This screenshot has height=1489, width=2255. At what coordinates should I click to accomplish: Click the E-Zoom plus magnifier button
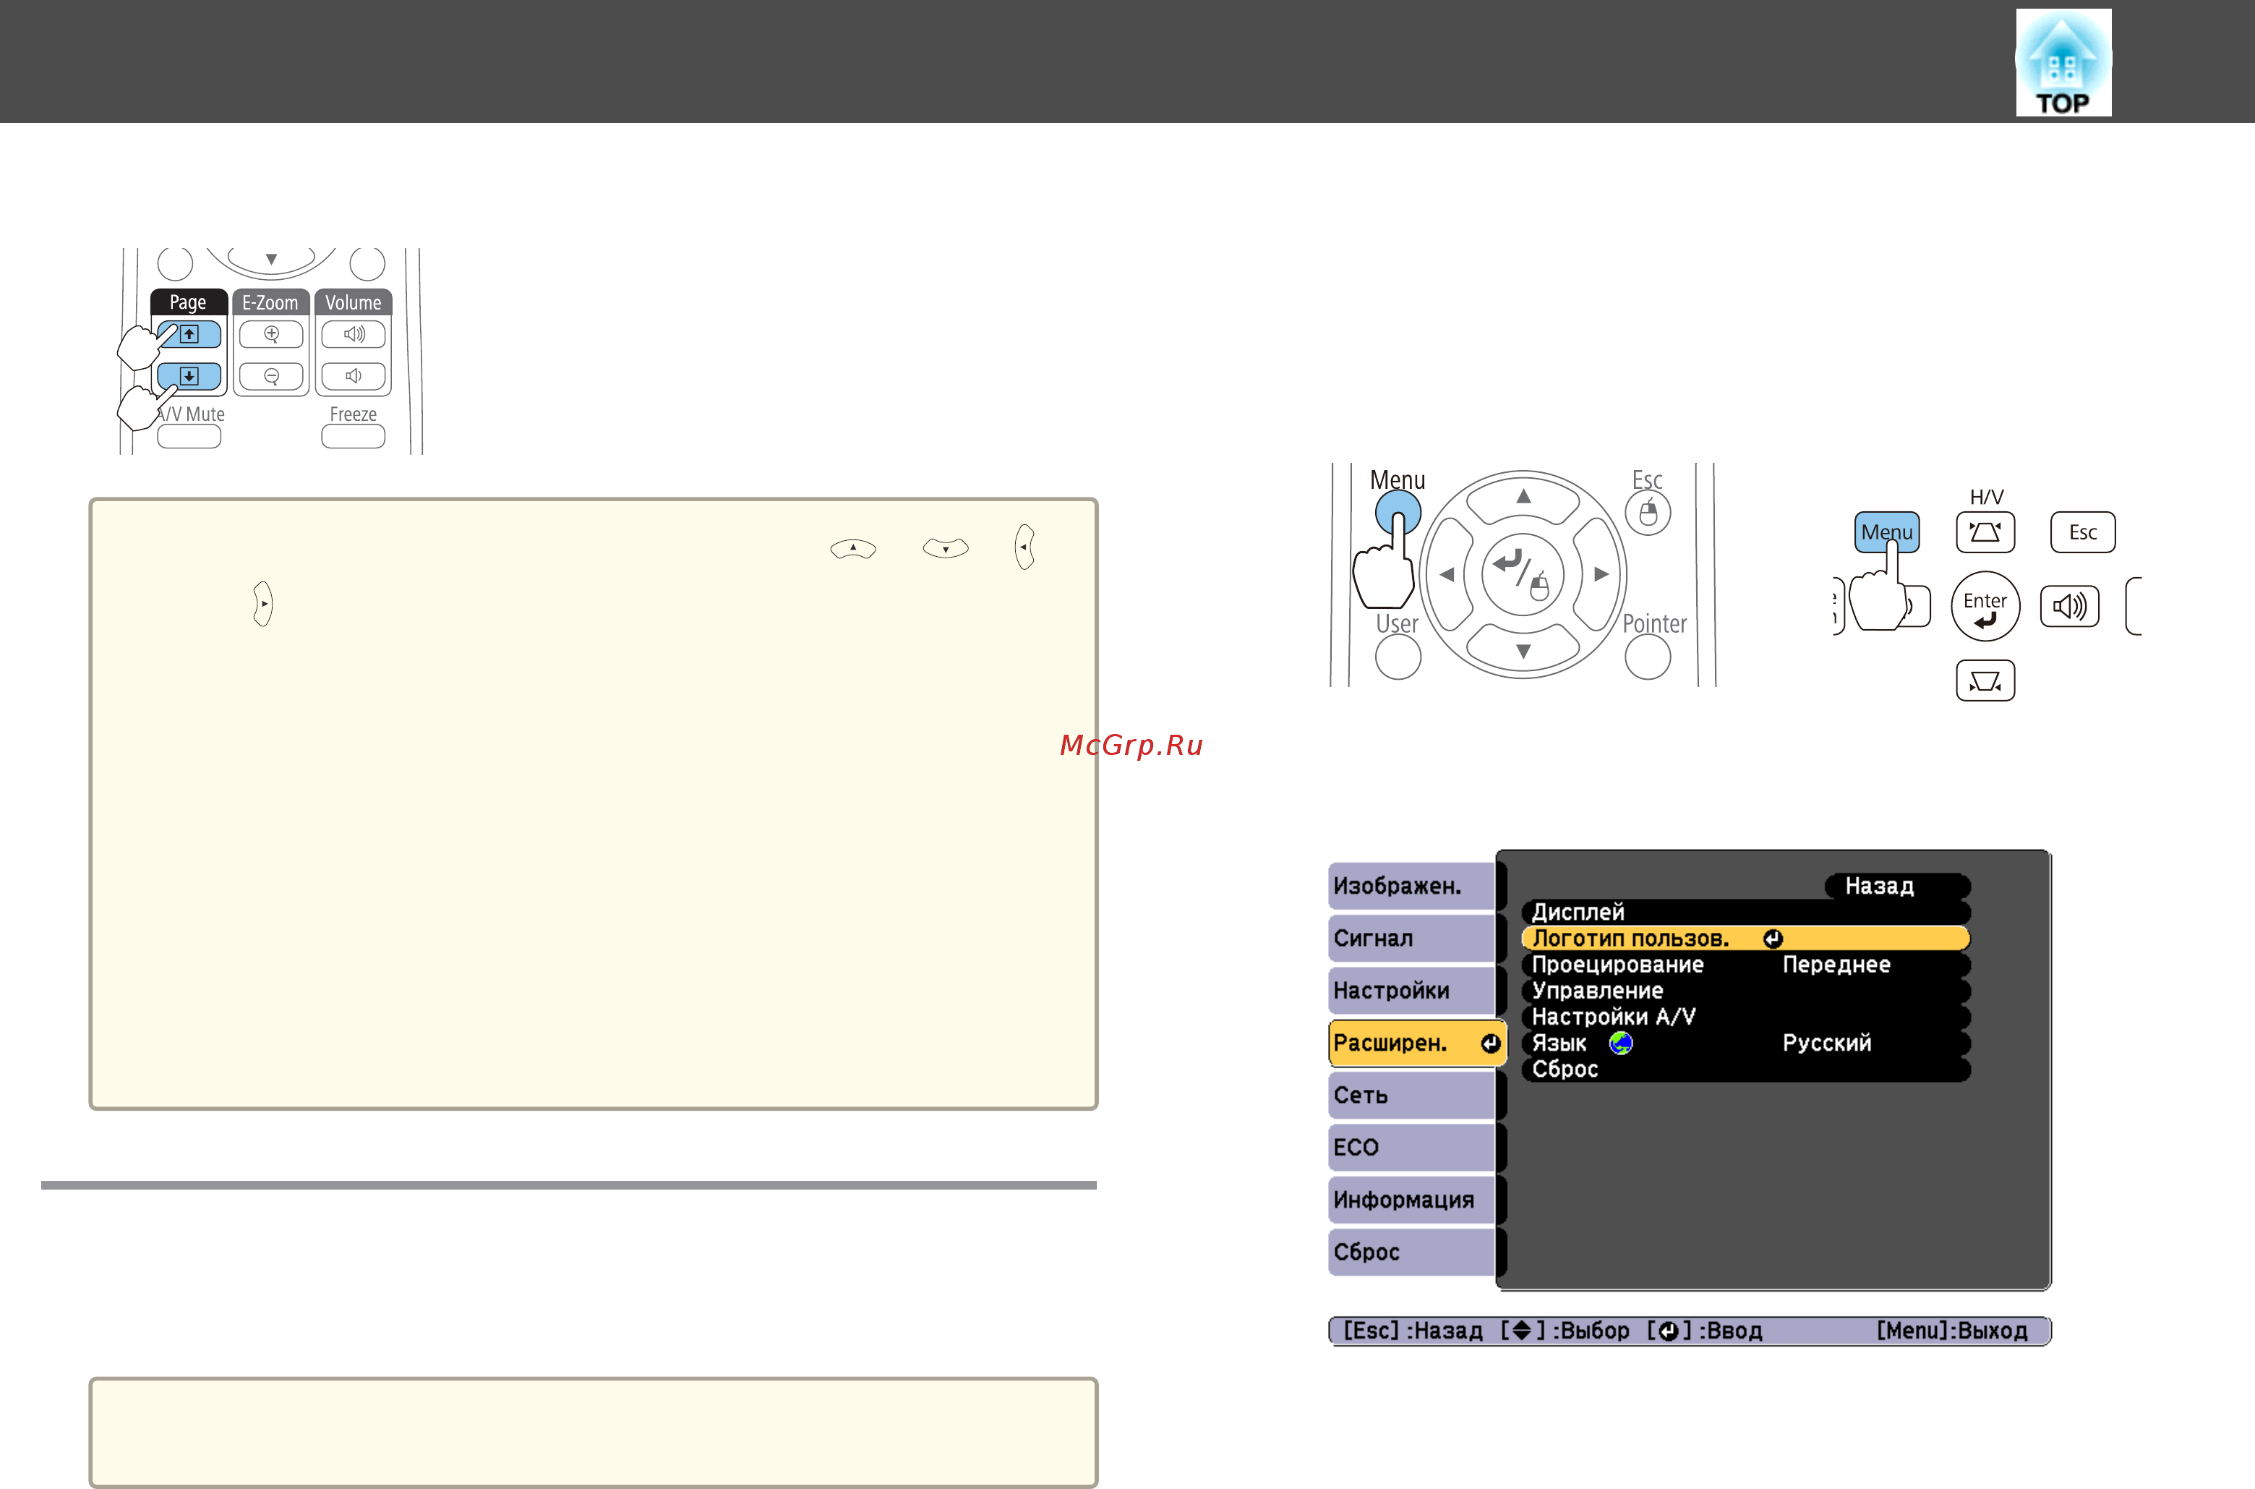coord(272,334)
